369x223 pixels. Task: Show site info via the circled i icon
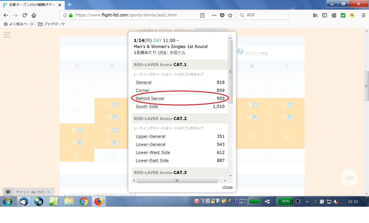[x=65, y=15]
